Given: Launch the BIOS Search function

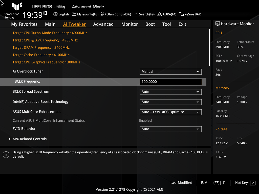Looking at the screenshot, I should tap(144, 14).
